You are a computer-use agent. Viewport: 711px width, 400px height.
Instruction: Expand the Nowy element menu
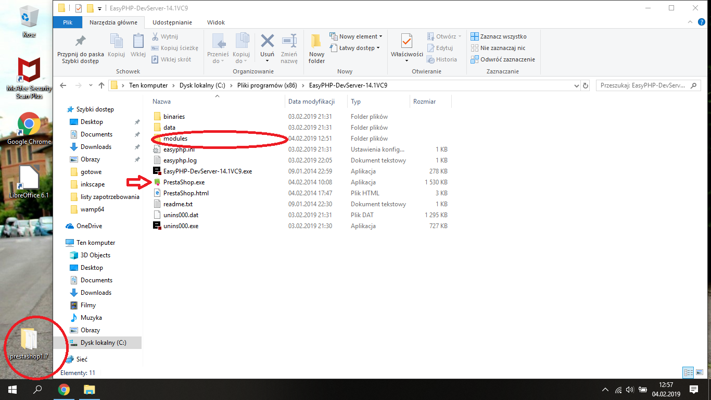(356, 36)
